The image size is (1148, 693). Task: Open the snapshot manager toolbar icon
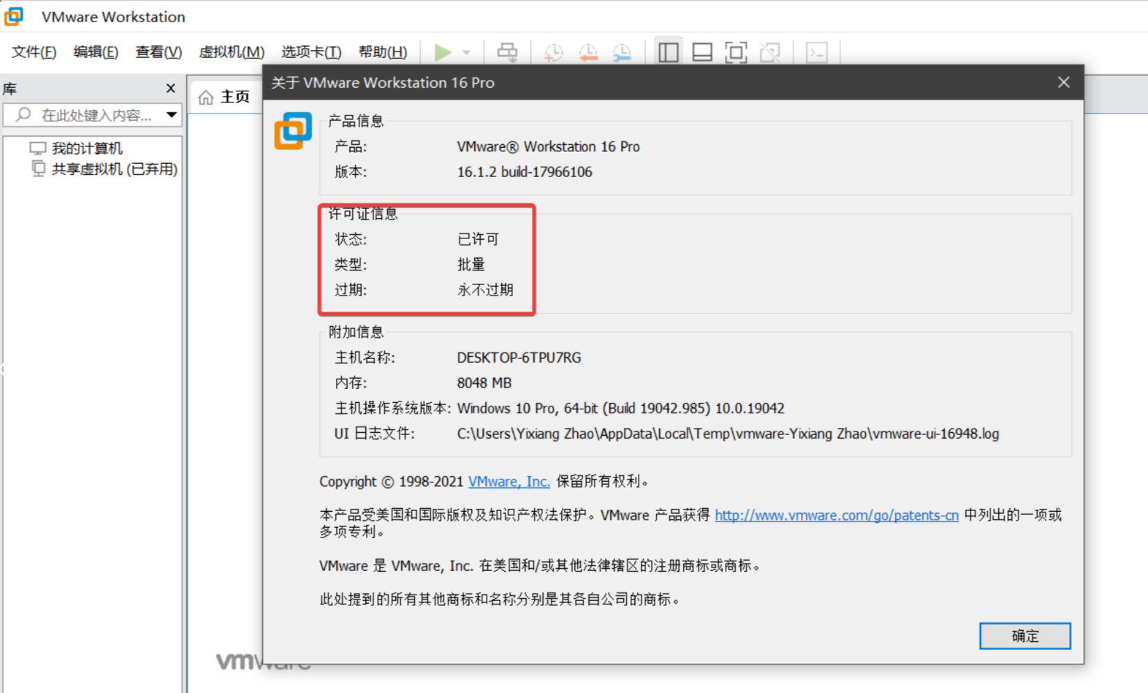click(622, 52)
